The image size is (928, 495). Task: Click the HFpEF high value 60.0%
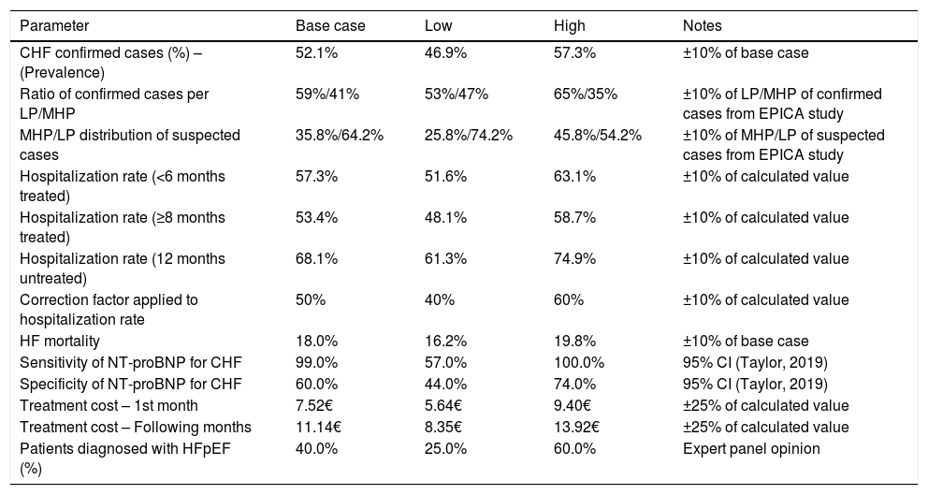pos(573,448)
